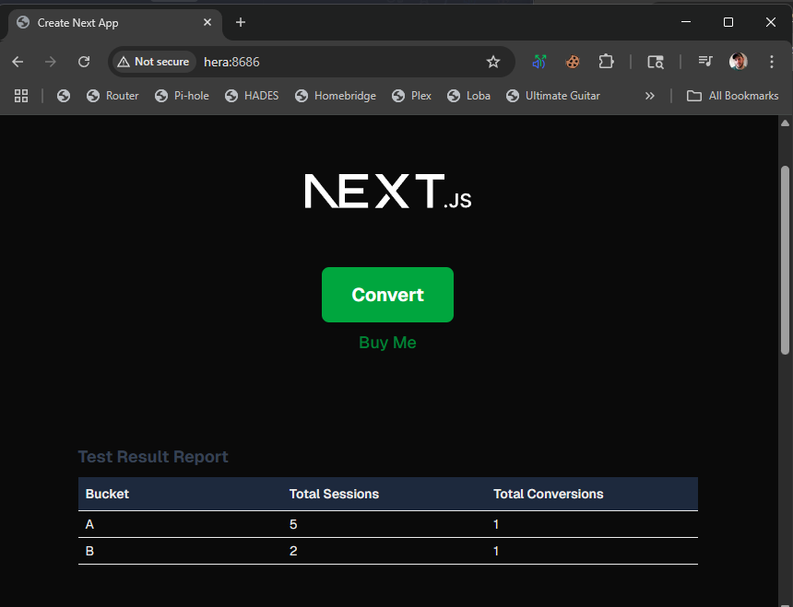This screenshot has height=607, width=793.
Task: Open the Plex bookmark
Action: click(x=411, y=96)
